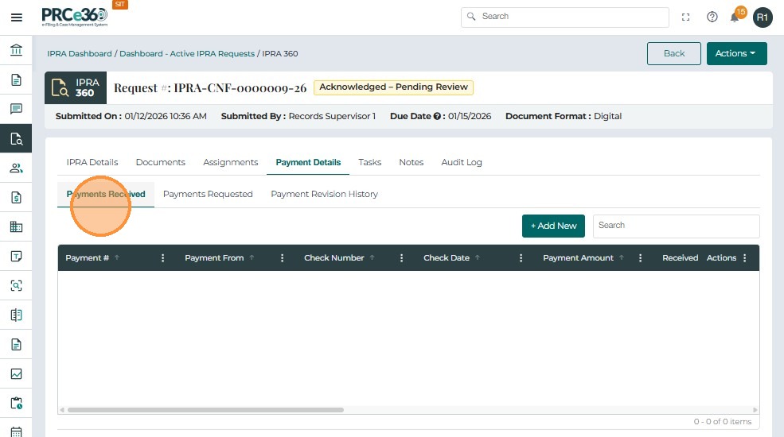
Task: Switch to the Notes tab
Action: click(411, 162)
